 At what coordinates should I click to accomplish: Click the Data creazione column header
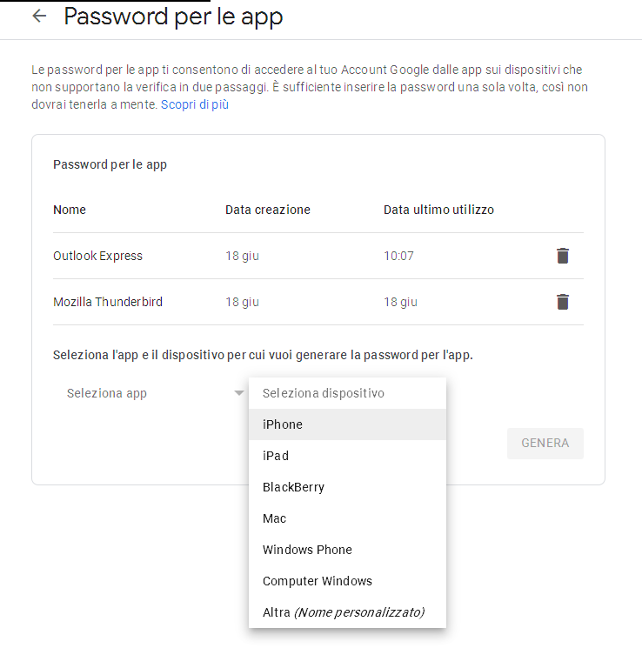(267, 210)
